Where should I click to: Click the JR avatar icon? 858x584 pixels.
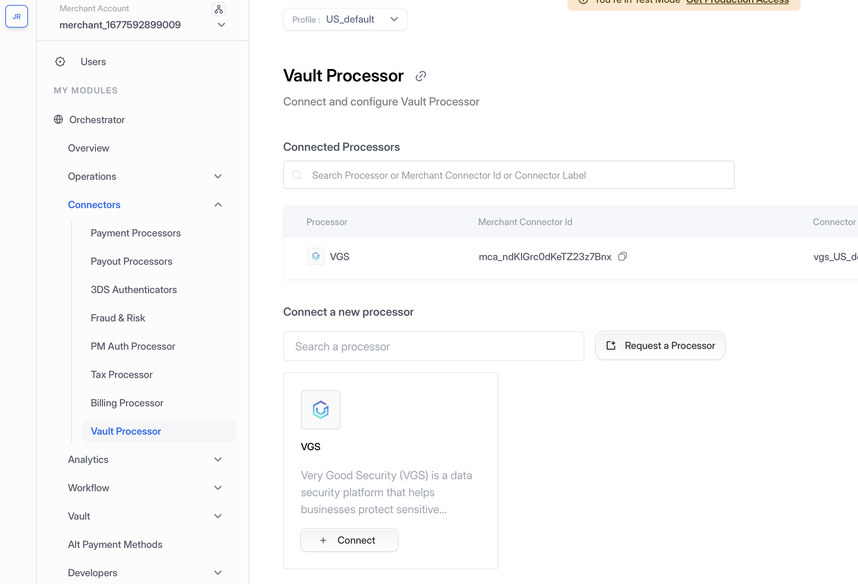17,16
